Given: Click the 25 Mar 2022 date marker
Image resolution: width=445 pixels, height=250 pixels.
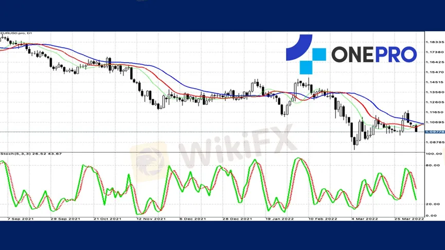Looking at the screenshot, I should [x=410, y=219].
